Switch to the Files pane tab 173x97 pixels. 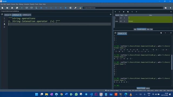tap(151, 29)
